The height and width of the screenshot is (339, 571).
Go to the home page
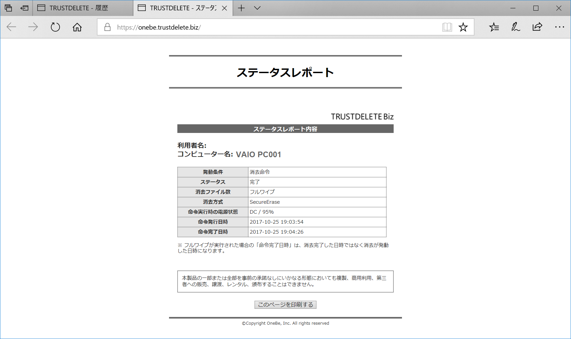point(77,27)
